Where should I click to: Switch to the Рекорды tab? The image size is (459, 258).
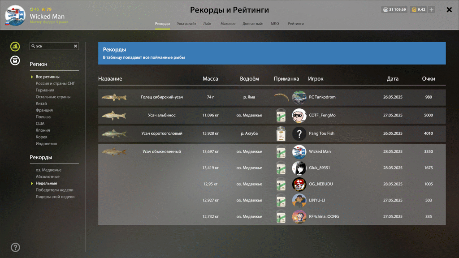click(x=162, y=24)
